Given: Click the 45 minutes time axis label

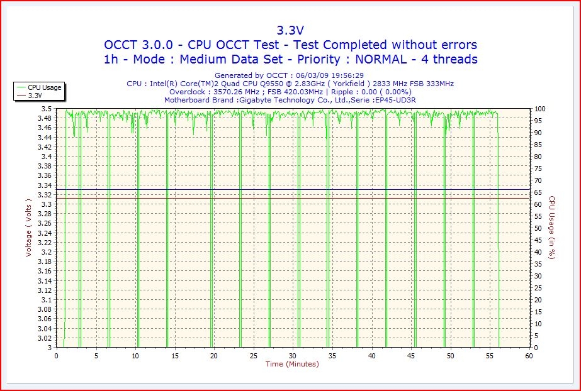Looking at the screenshot, I should point(411,356).
